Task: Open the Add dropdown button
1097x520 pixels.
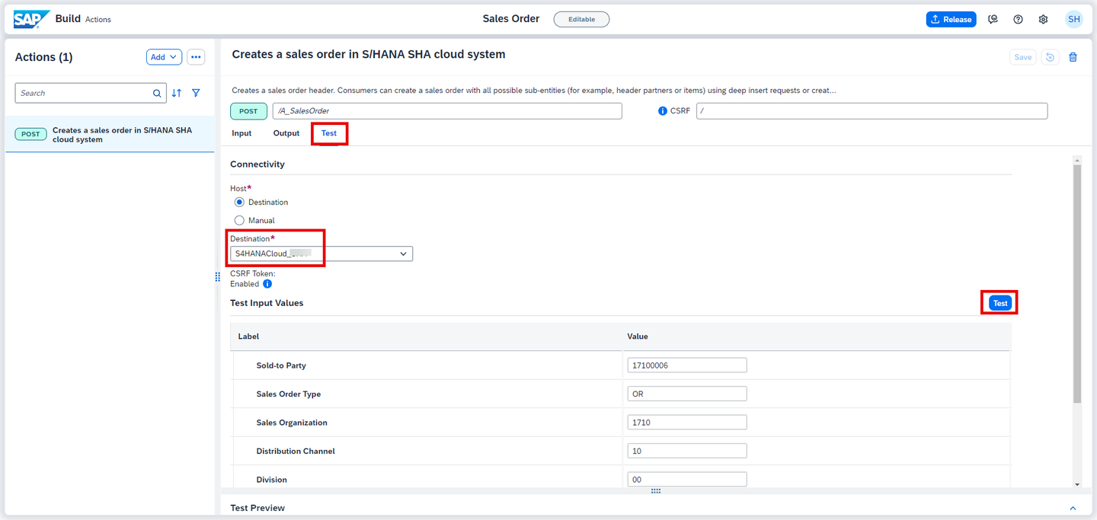Action: 164,57
